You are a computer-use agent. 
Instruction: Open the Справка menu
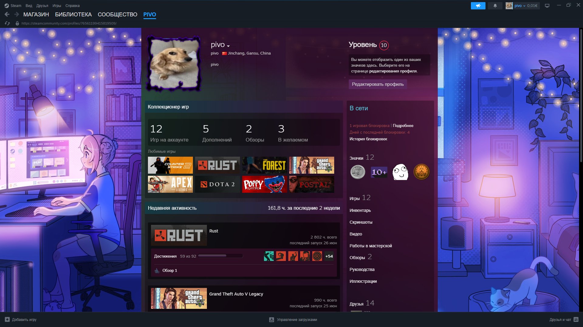tap(73, 6)
